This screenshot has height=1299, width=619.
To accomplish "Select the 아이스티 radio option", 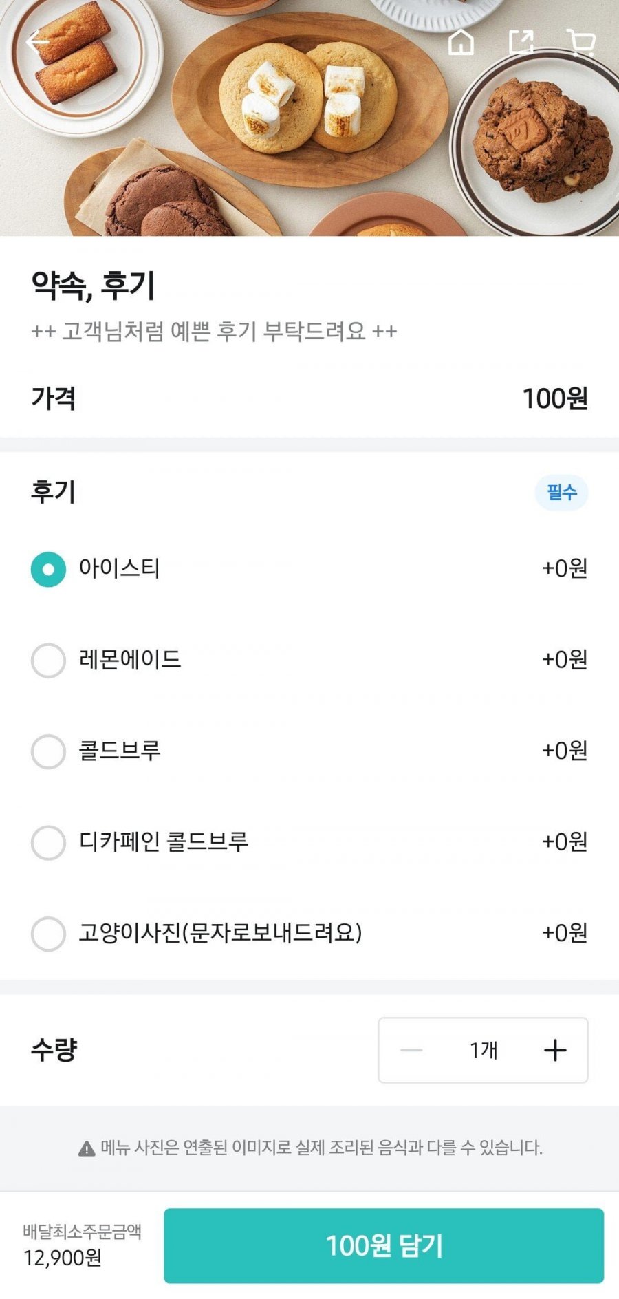I will coord(48,570).
